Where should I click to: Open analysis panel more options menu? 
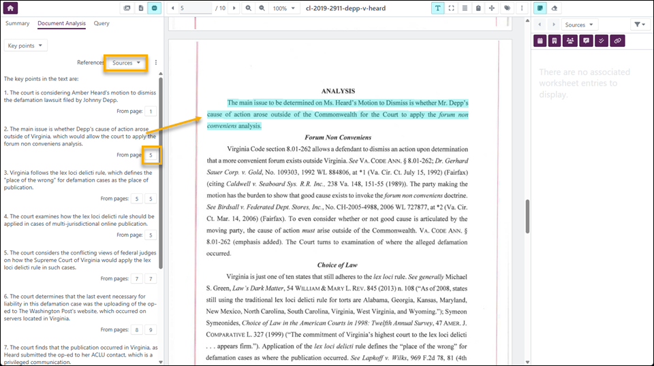click(x=156, y=63)
